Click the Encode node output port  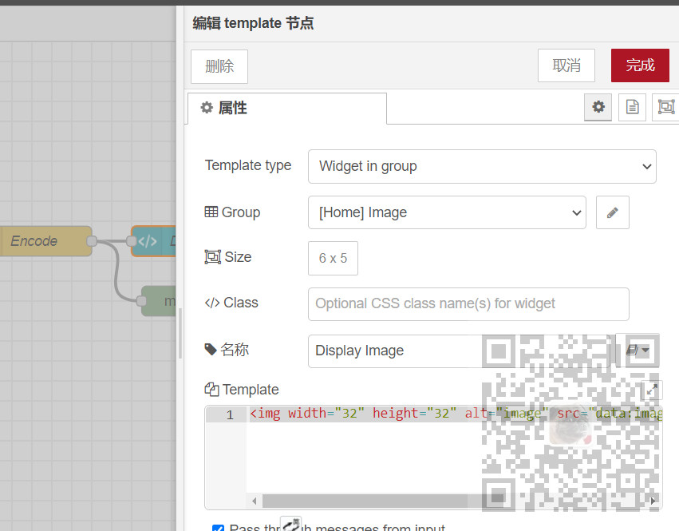(92, 241)
